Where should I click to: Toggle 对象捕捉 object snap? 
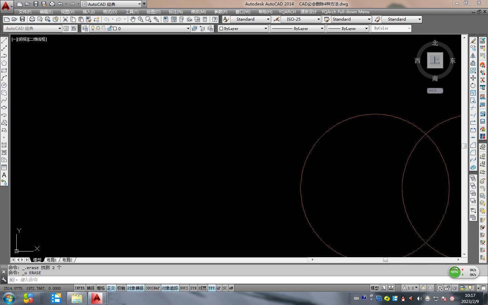click(x=135, y=288)
